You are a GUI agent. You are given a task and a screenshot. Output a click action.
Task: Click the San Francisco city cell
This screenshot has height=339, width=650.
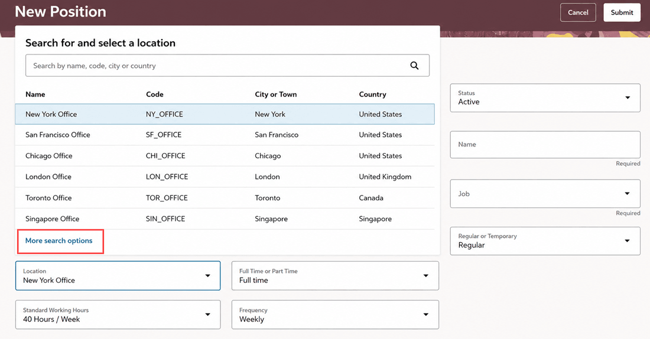[277, 135]
